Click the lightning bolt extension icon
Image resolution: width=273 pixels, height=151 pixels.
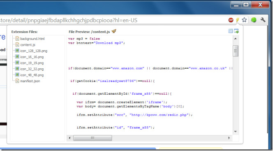238,20
